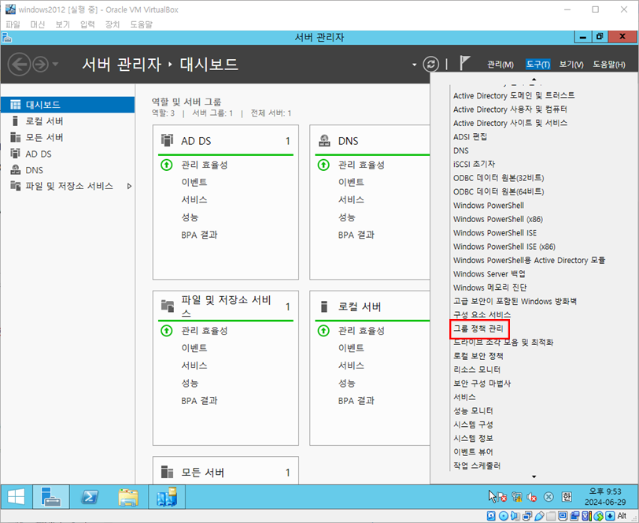Click the DNS tile icon
The image size is (639, 523).
point(324,140)
